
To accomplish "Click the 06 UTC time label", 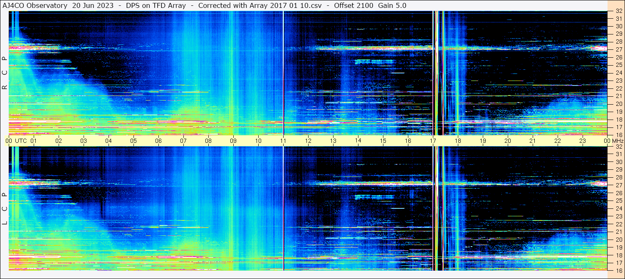I will (158, 141).
